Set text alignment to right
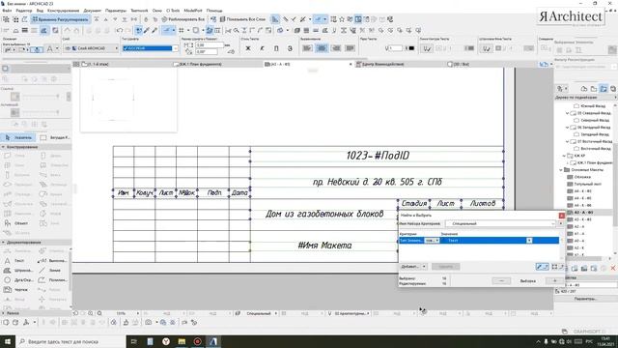This screenshot has width=618, height=348. pos(336,48)
